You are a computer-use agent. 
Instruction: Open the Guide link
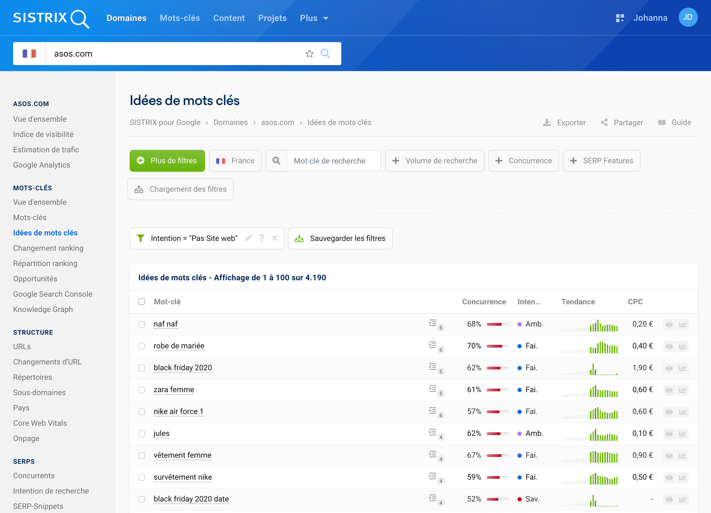click(x=675, y=122)
